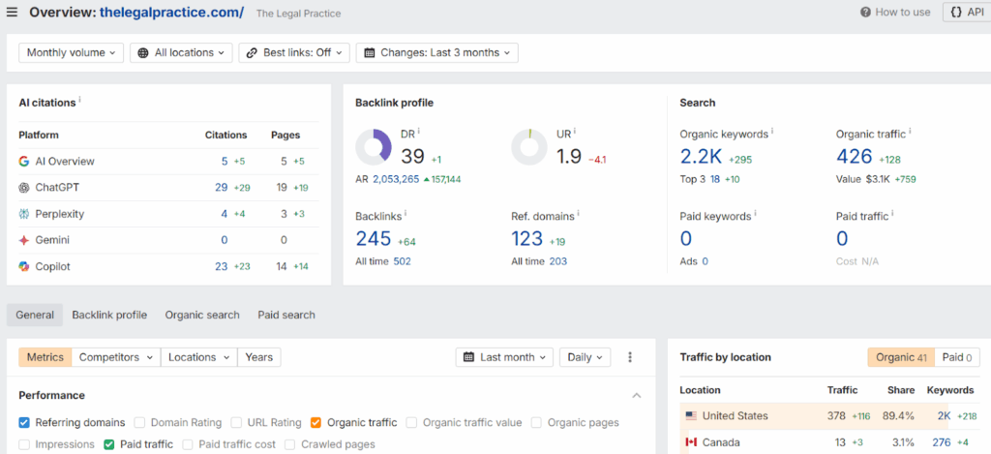Open the 245 Backlinks count link
This screenshot has height=454, width=991.
[x=374, y=238]
